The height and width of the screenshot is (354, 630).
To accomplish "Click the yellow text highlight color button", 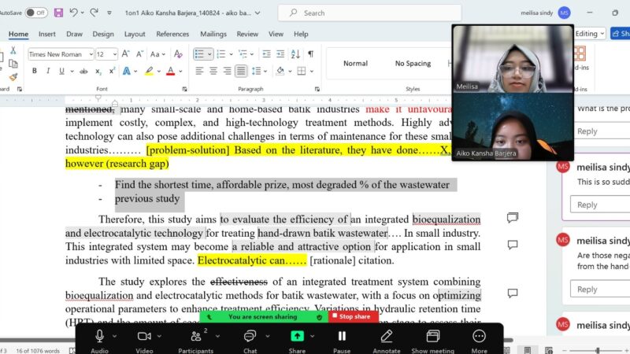I will [x=148, y=71].
